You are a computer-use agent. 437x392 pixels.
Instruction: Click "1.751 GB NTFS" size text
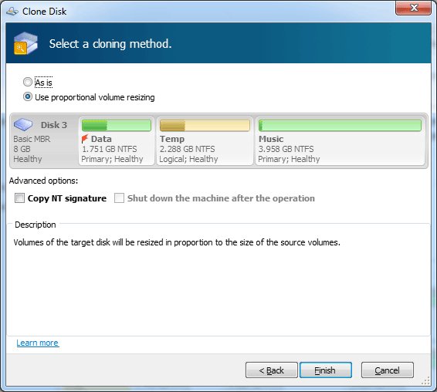(110, 149)
